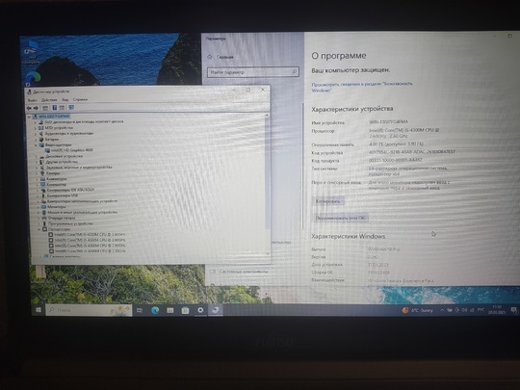The image size is (520, 390).
Task: Open the Вид menu in Device Manager
Action: coord(65,99)
